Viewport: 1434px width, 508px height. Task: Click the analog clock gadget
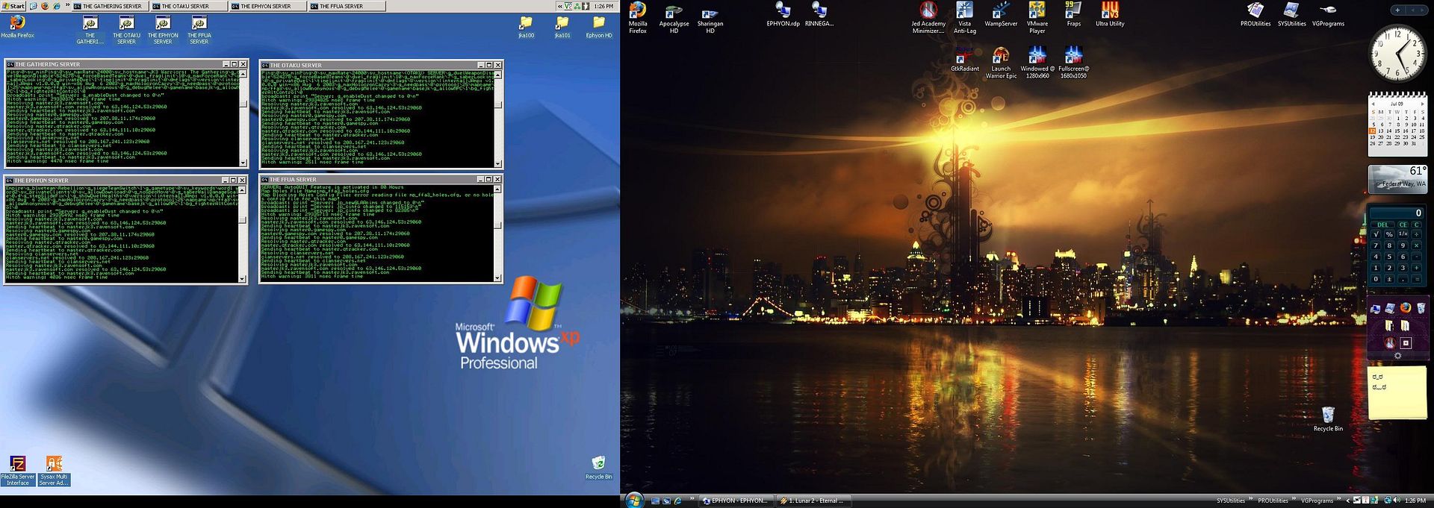pyautogui.click(x=1397, y=53)
